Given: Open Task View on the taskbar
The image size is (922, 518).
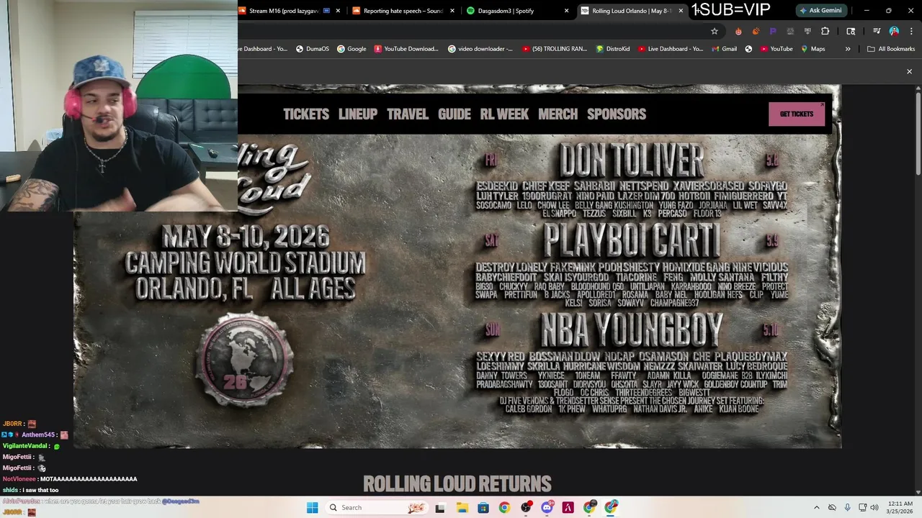Looking at the screenshot, I should [x=440, y=507].
